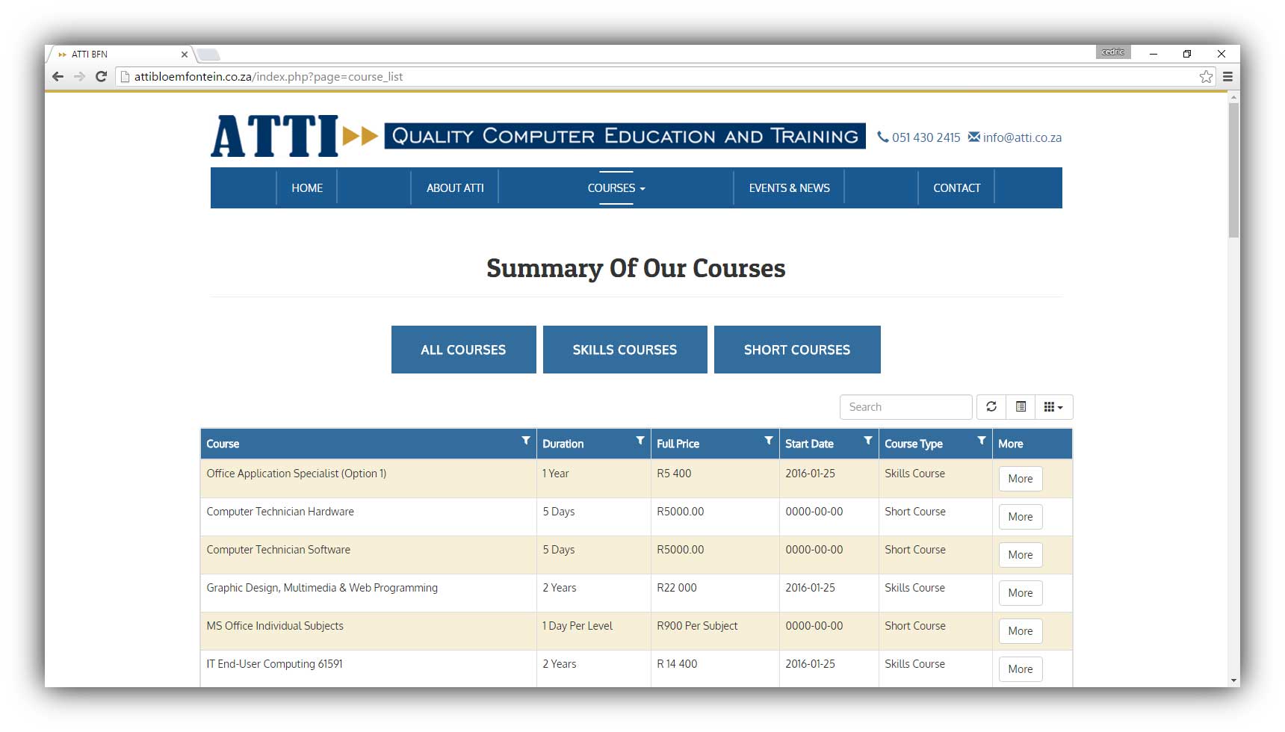The image size is (1285, 732).
Task: Open the COURSES dropdown in the navigation bar
Action: point(615,187)
